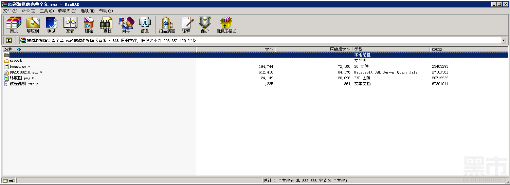Click the newweb folder icon
The height and width of the screenshot is (185, 510).
(6, 61)
